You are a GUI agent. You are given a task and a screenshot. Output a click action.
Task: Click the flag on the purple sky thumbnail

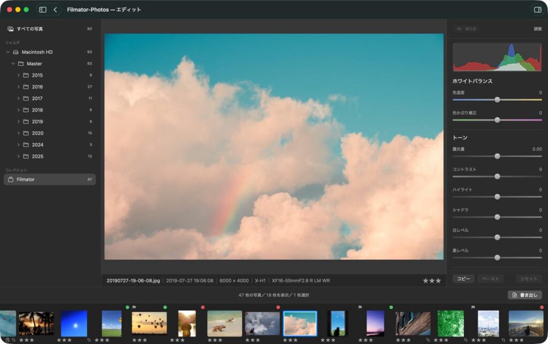click(x=360, y=307)
